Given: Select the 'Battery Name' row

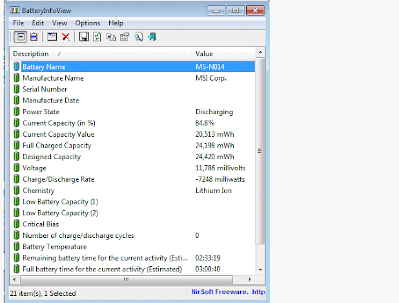Looking at the screenshot, I should (x=132, y=66).
